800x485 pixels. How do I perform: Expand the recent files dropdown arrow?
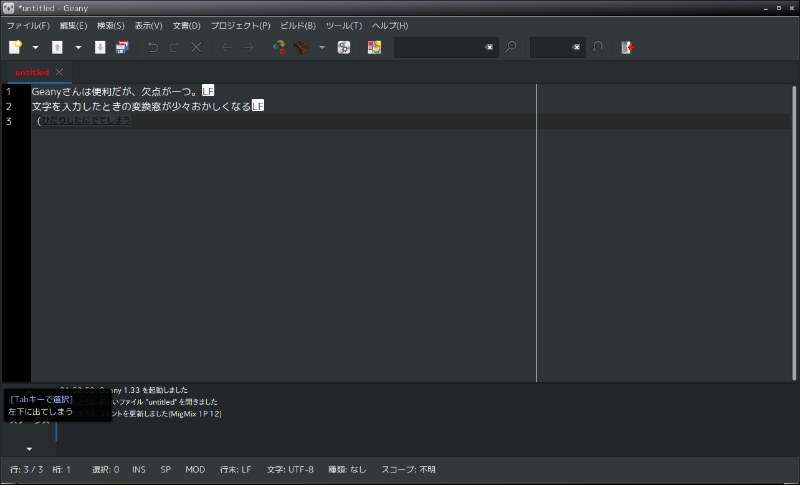tap(79, 47)
